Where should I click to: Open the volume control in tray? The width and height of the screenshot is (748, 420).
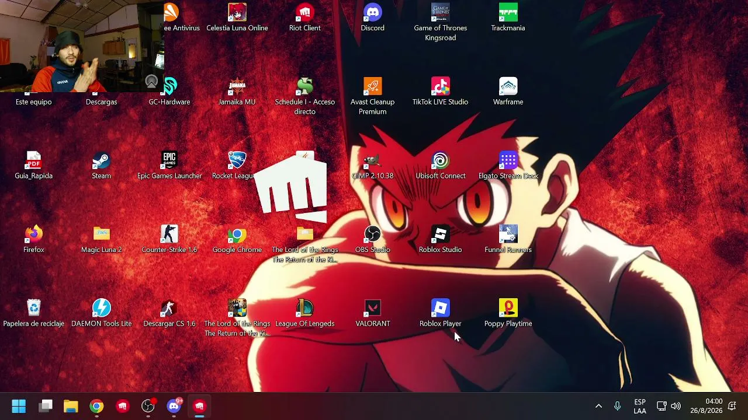[x=676, y=406]
